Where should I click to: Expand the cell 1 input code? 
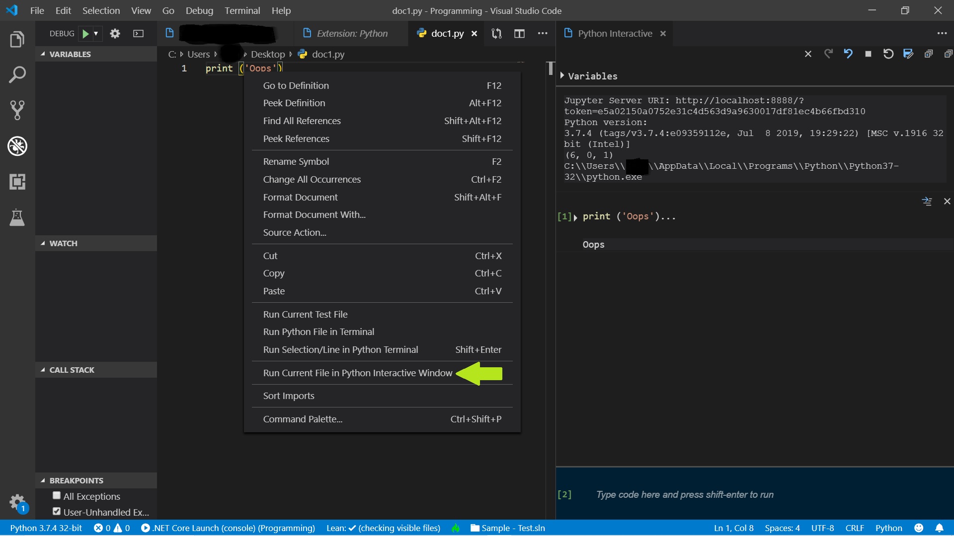(575, 217)
